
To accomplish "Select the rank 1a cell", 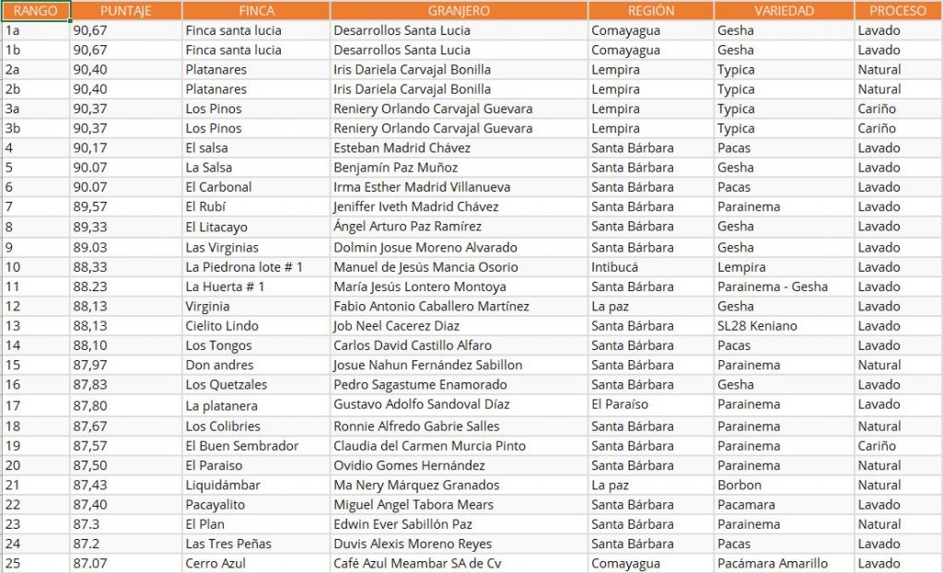I will coord(36,30).
